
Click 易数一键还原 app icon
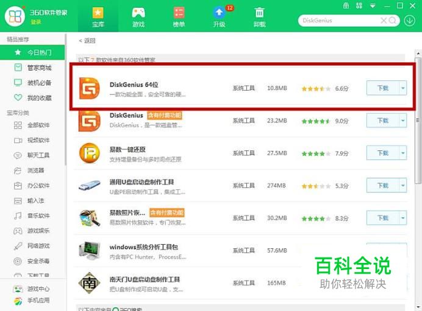point(90,153)
